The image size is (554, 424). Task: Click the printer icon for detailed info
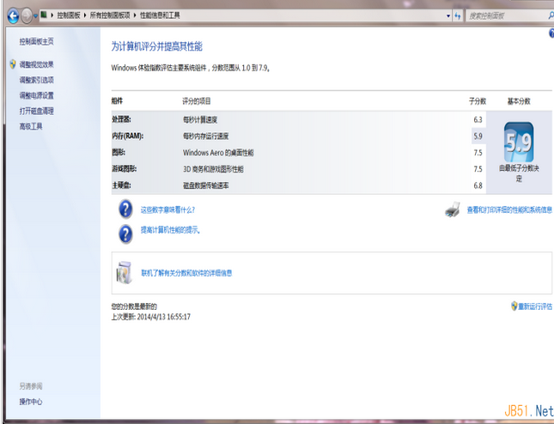tap(454, 209)
